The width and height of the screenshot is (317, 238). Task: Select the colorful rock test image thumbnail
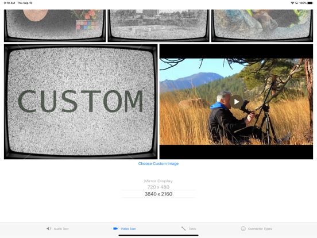click(262, 26)
